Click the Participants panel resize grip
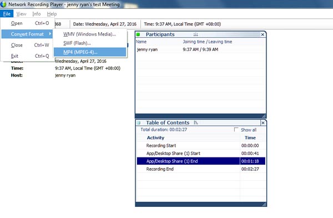The width and height of the screenshot is (333, 218). point(264,116)
